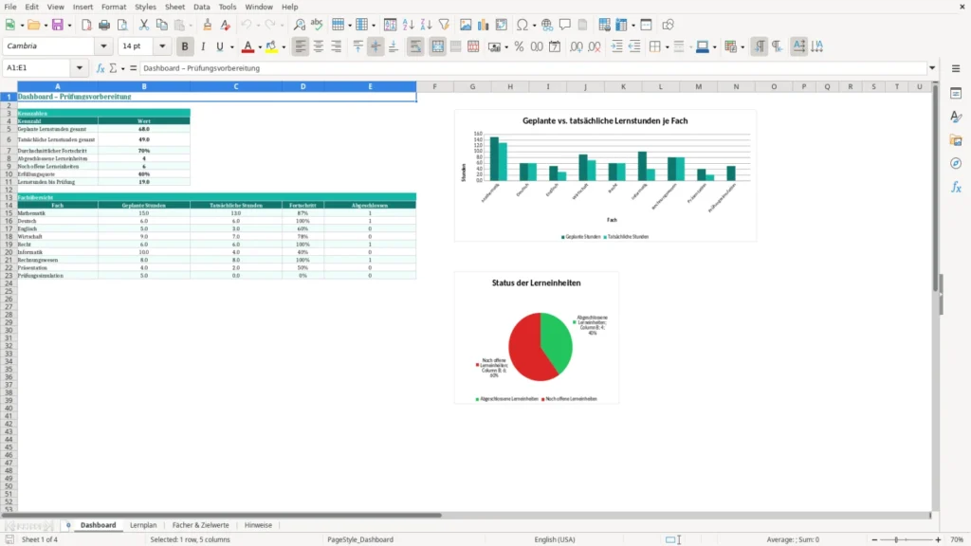Cut the selected cells
The height and width of the screenshot is (546, 971).
click(x=144, y=25)
